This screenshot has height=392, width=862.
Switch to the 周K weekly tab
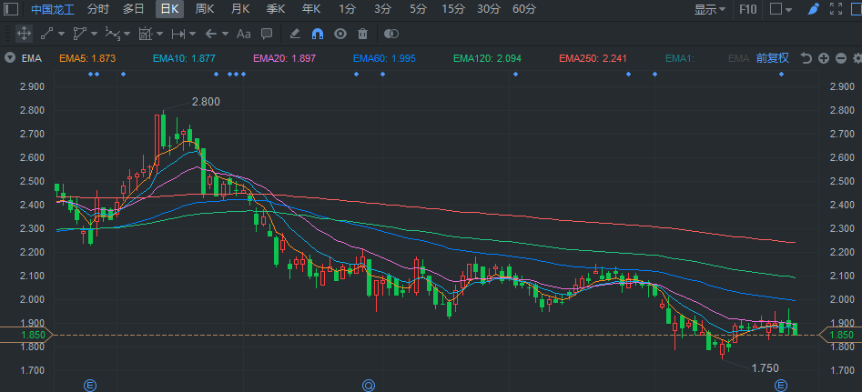pos(205,9)
